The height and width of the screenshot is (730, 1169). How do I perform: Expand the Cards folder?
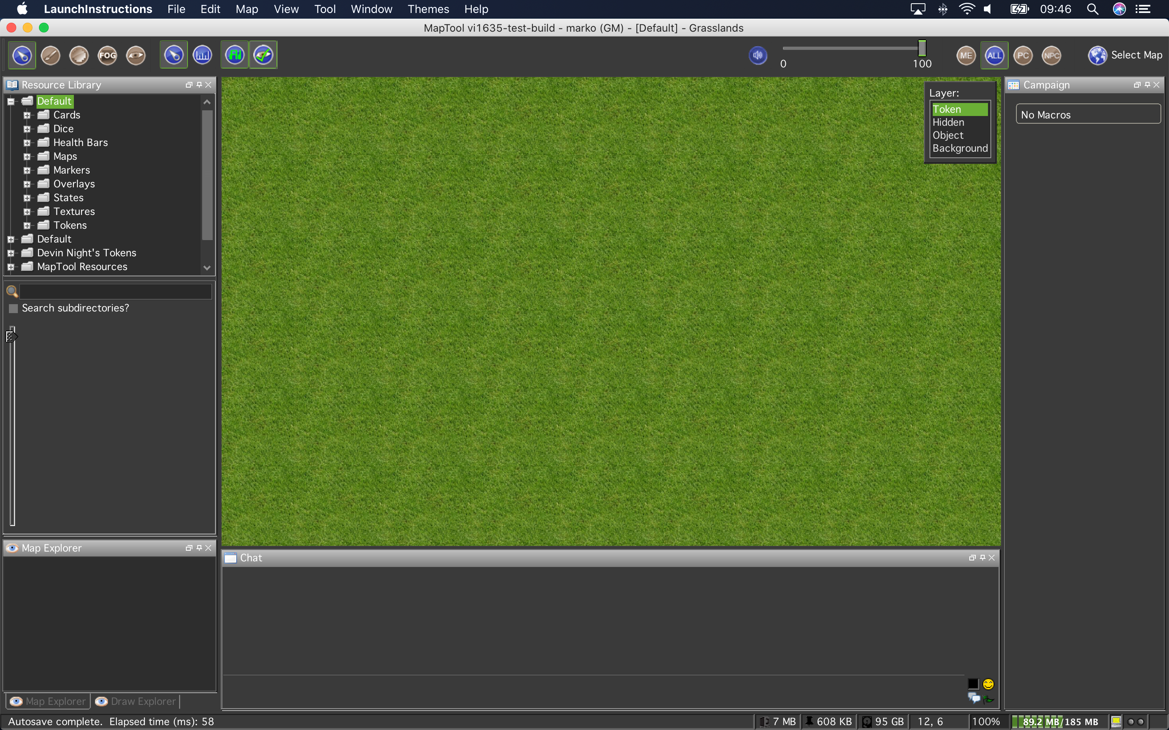coord(27,116)
